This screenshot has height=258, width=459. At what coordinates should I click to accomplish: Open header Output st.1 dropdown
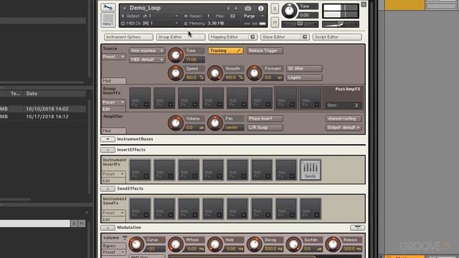[150, 16]
